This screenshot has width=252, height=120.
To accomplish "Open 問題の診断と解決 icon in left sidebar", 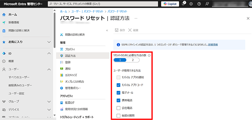I will coord(4,31).
